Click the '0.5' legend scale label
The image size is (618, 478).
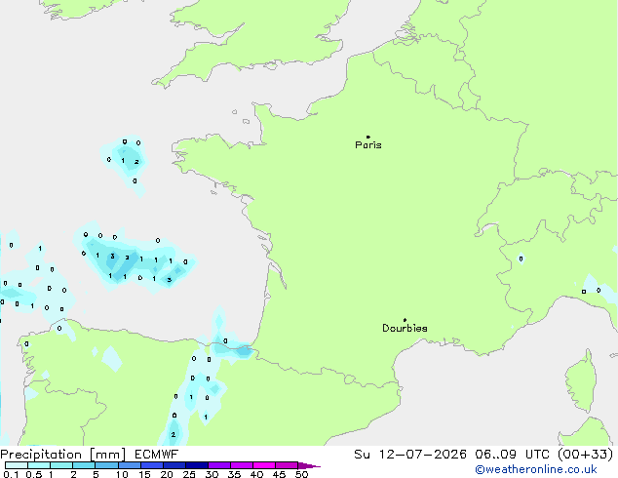tap(33, 474)
